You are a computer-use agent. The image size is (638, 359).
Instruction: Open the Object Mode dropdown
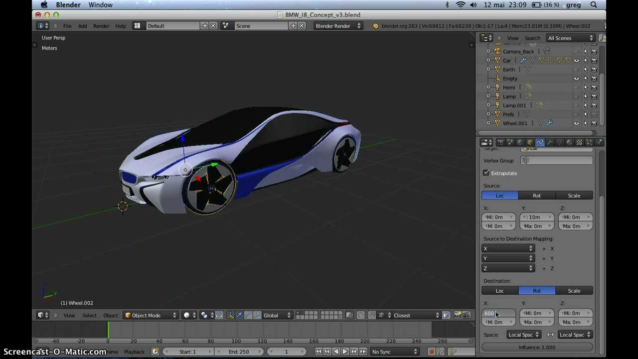coord(151,315)
